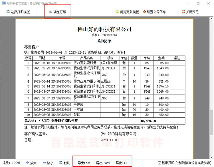Click the 金额 column header
This screenshot has width=214, height=167.
pyautogui.click(x=161, y=58)
